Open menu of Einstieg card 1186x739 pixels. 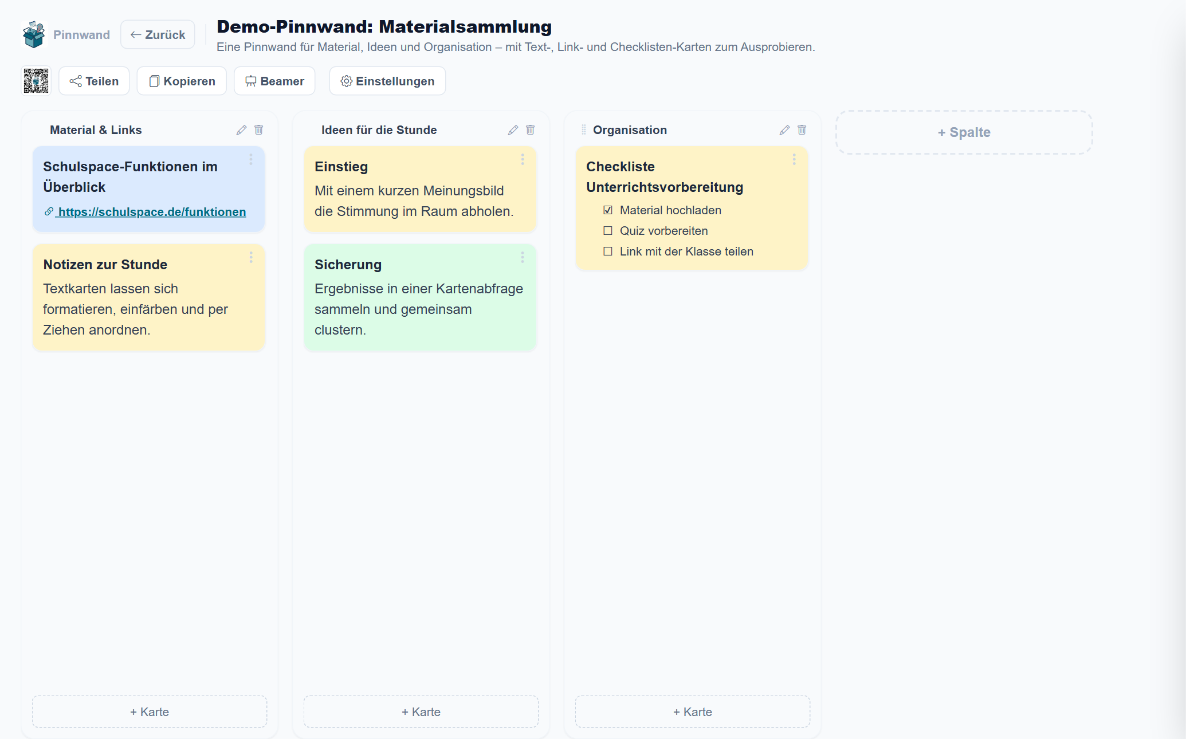(523, 159)
